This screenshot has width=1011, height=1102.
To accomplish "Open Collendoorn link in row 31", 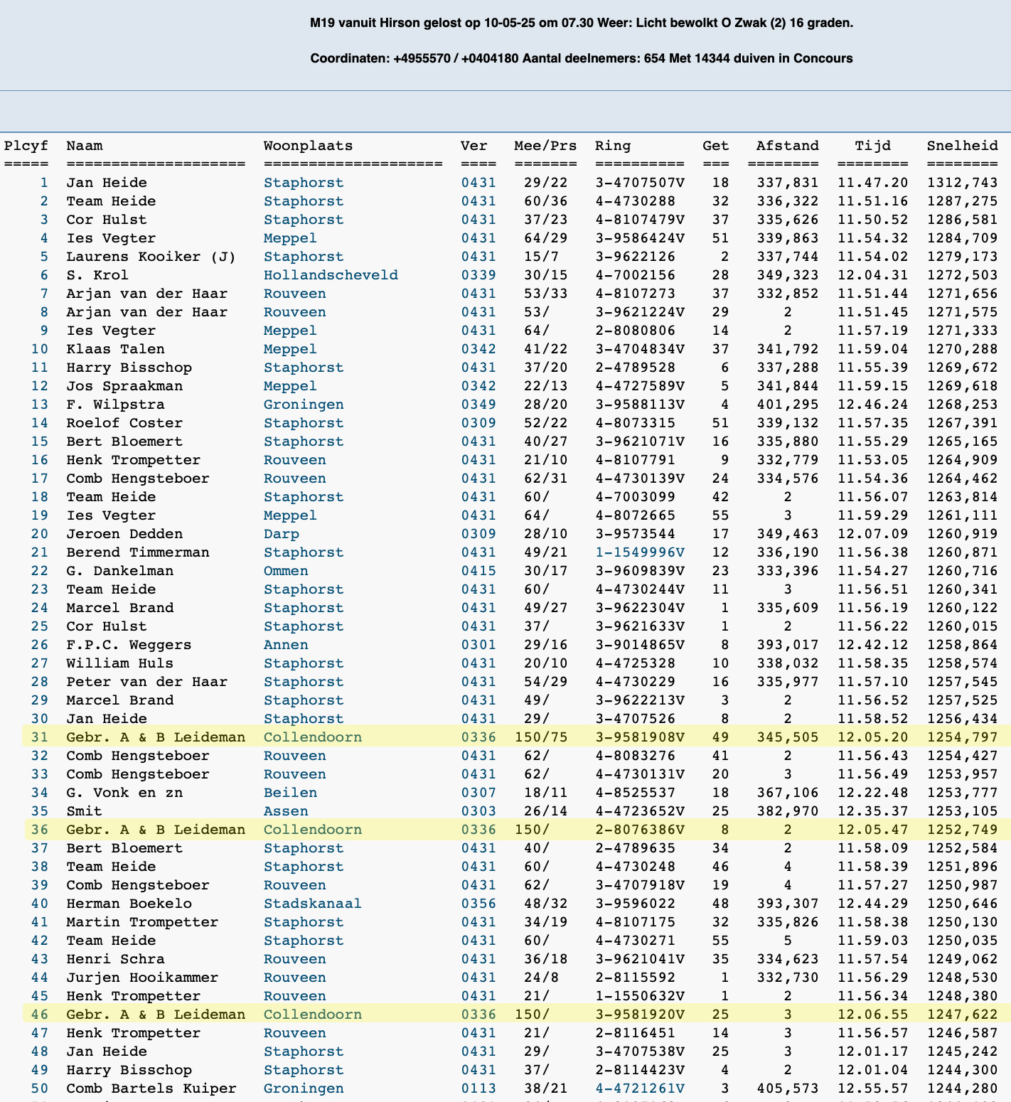I will (x=313, y=737).
